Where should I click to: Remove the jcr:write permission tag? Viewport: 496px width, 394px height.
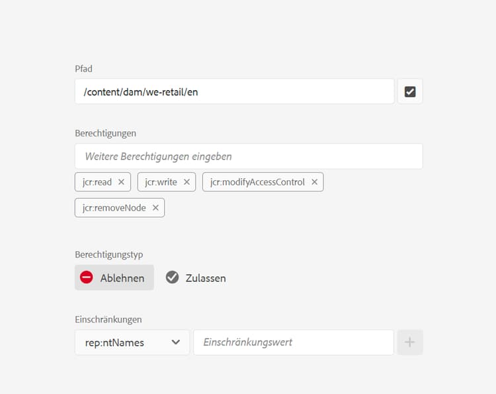pos(186,182)
